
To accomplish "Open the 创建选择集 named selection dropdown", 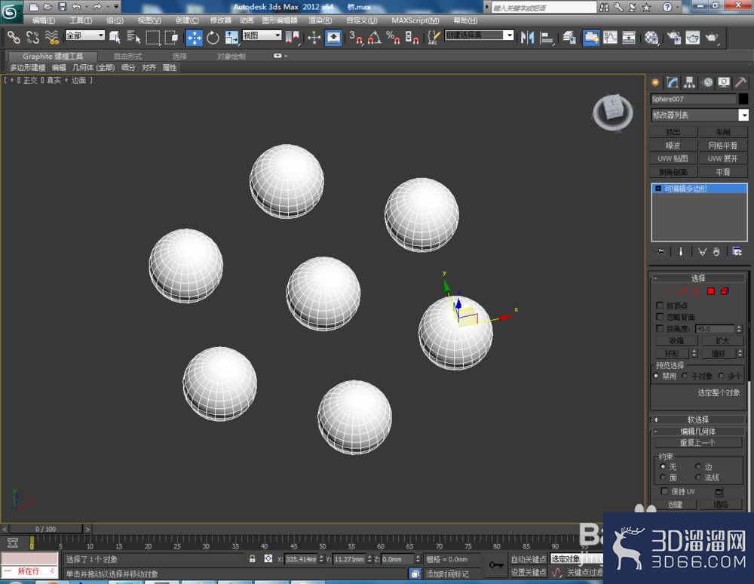I will pos(480,35).
